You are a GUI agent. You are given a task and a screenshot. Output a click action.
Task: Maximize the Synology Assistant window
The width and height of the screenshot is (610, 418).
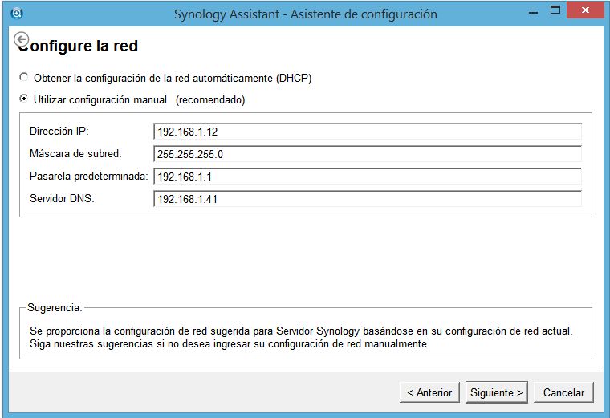(x=555, y=10)
